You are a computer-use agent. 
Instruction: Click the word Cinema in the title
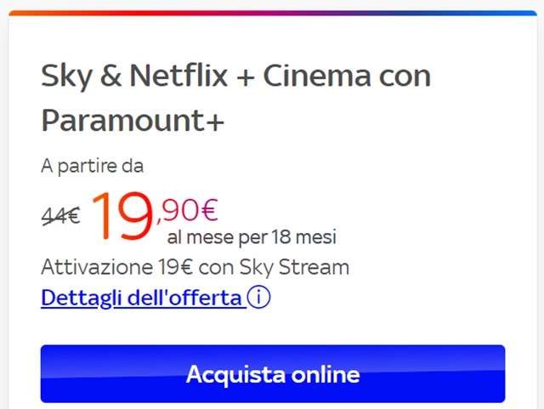[x=317, y=76]
